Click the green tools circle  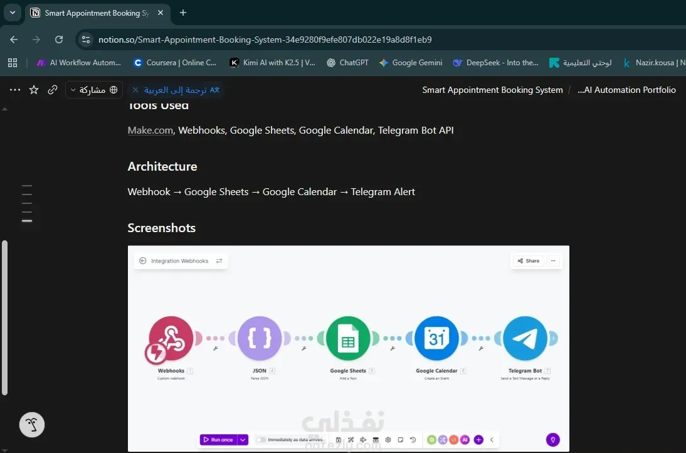pos(431,440)
